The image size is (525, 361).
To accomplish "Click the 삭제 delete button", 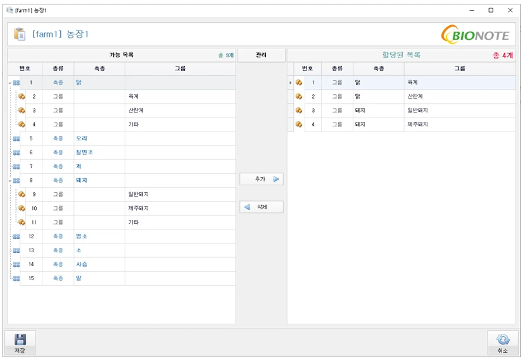I will (x=262, y=207).
